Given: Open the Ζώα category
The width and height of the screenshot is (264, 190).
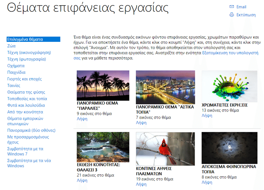Looking at the screenshot, I should point(11,46).
